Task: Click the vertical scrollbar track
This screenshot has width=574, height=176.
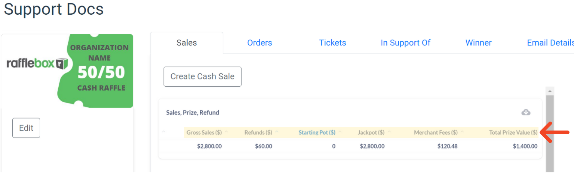Action: click(550, 134)
